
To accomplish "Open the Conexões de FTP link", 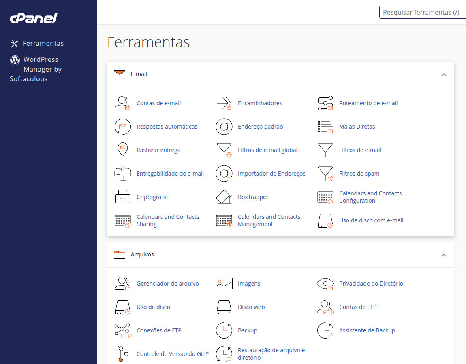I will pyautogui.click(x=159, y=330).
